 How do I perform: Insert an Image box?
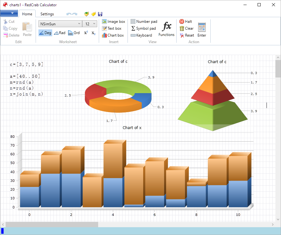pos(113,22)
